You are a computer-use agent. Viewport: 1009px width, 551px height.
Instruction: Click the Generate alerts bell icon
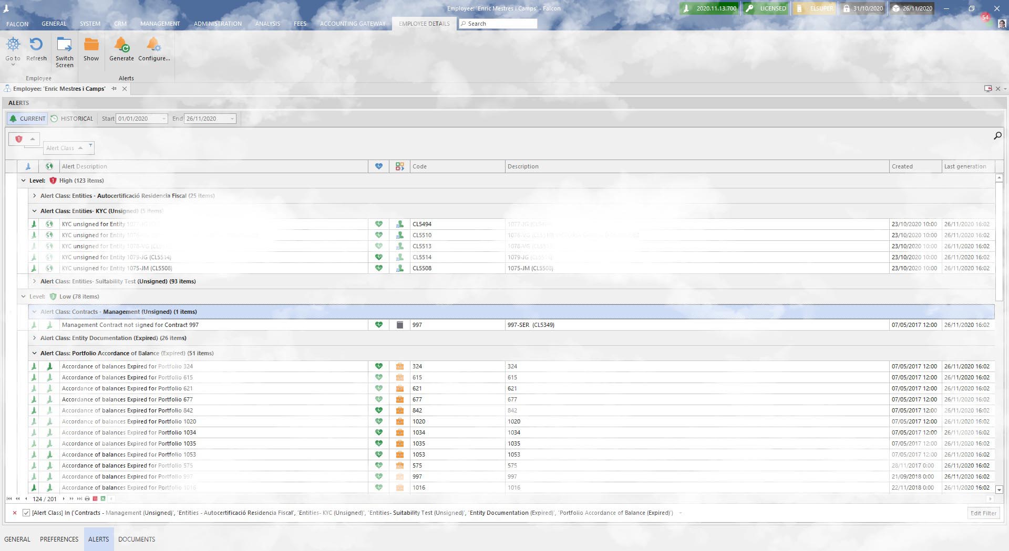(121, 46)
